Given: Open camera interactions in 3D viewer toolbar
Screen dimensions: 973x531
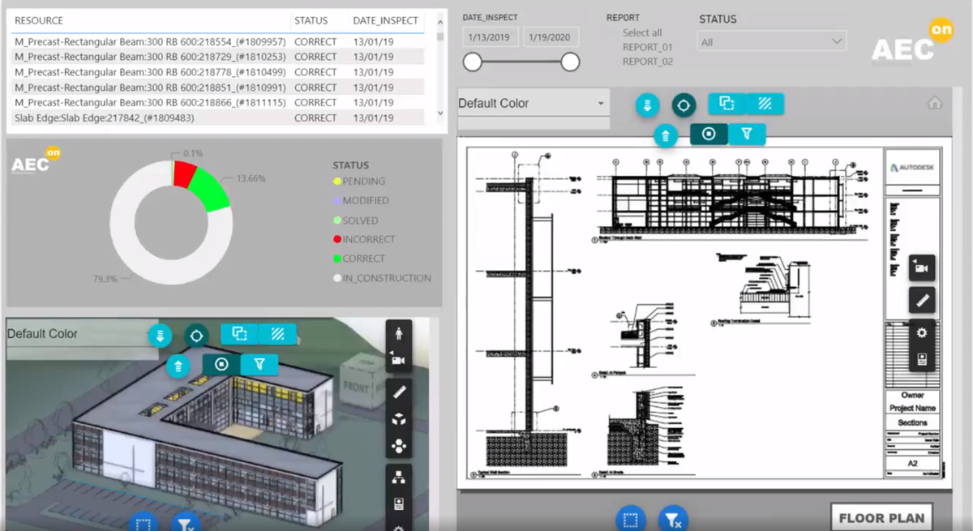Looking at the screenshot, I should (398, 359).
